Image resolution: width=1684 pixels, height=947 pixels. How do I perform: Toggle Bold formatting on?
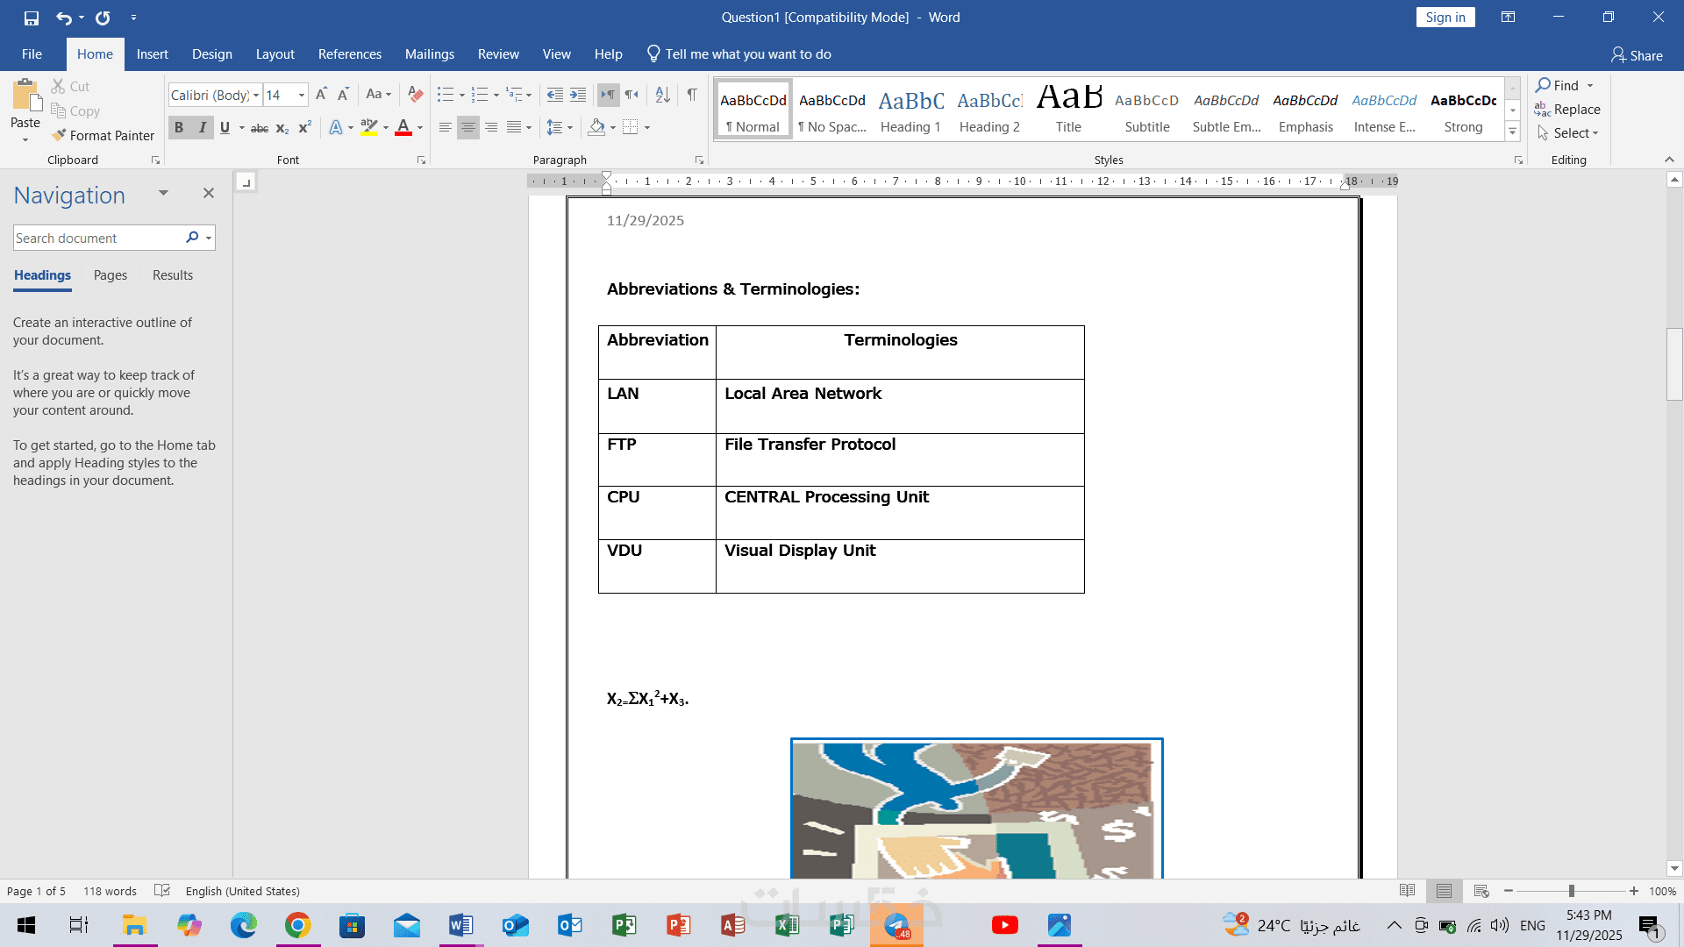pyautogui.click(x=179, y=128)
